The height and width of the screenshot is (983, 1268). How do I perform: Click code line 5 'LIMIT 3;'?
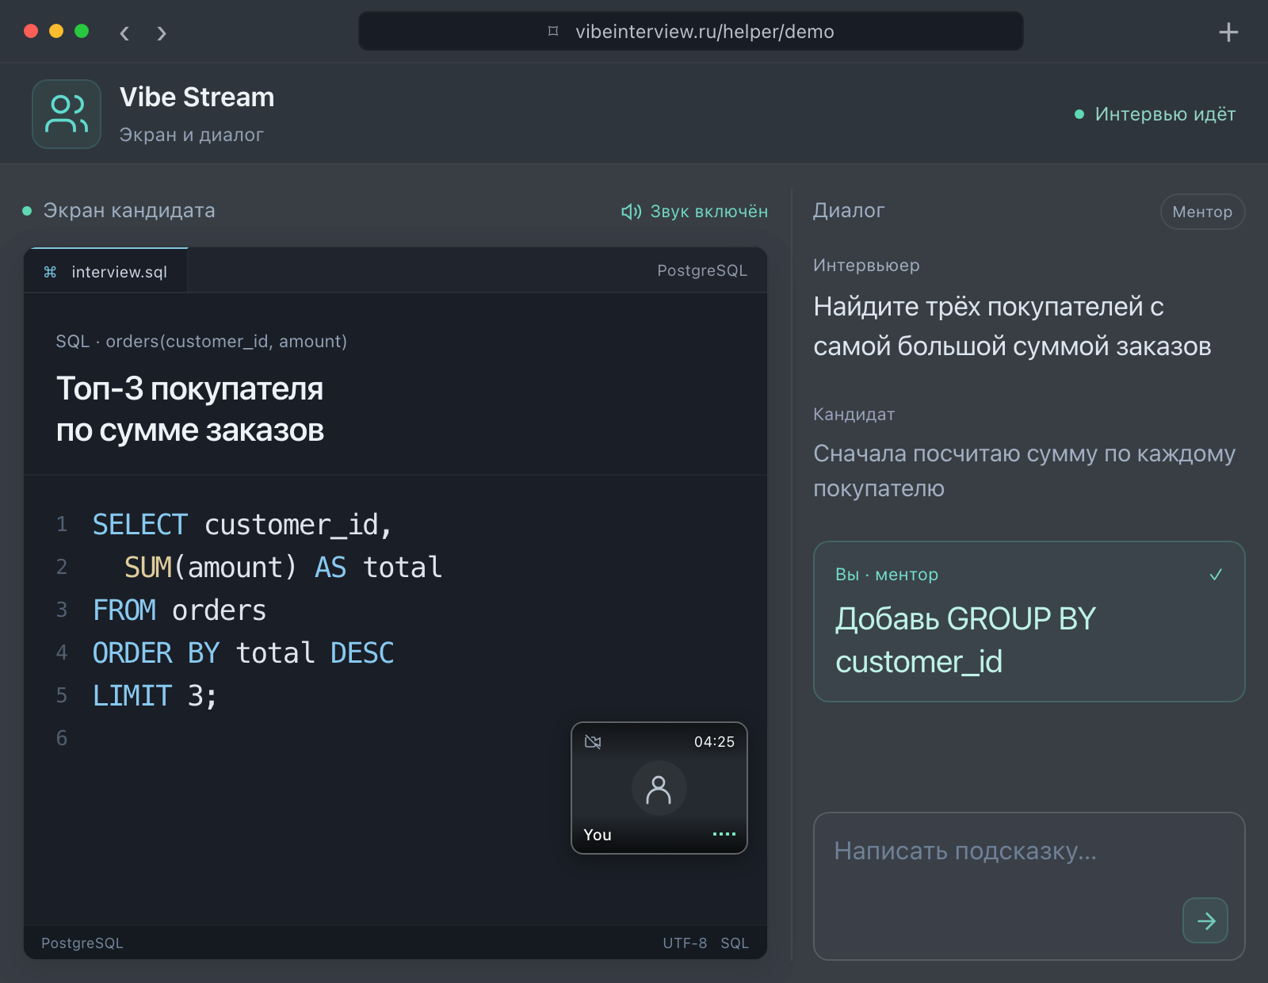(x=155, y=695)
